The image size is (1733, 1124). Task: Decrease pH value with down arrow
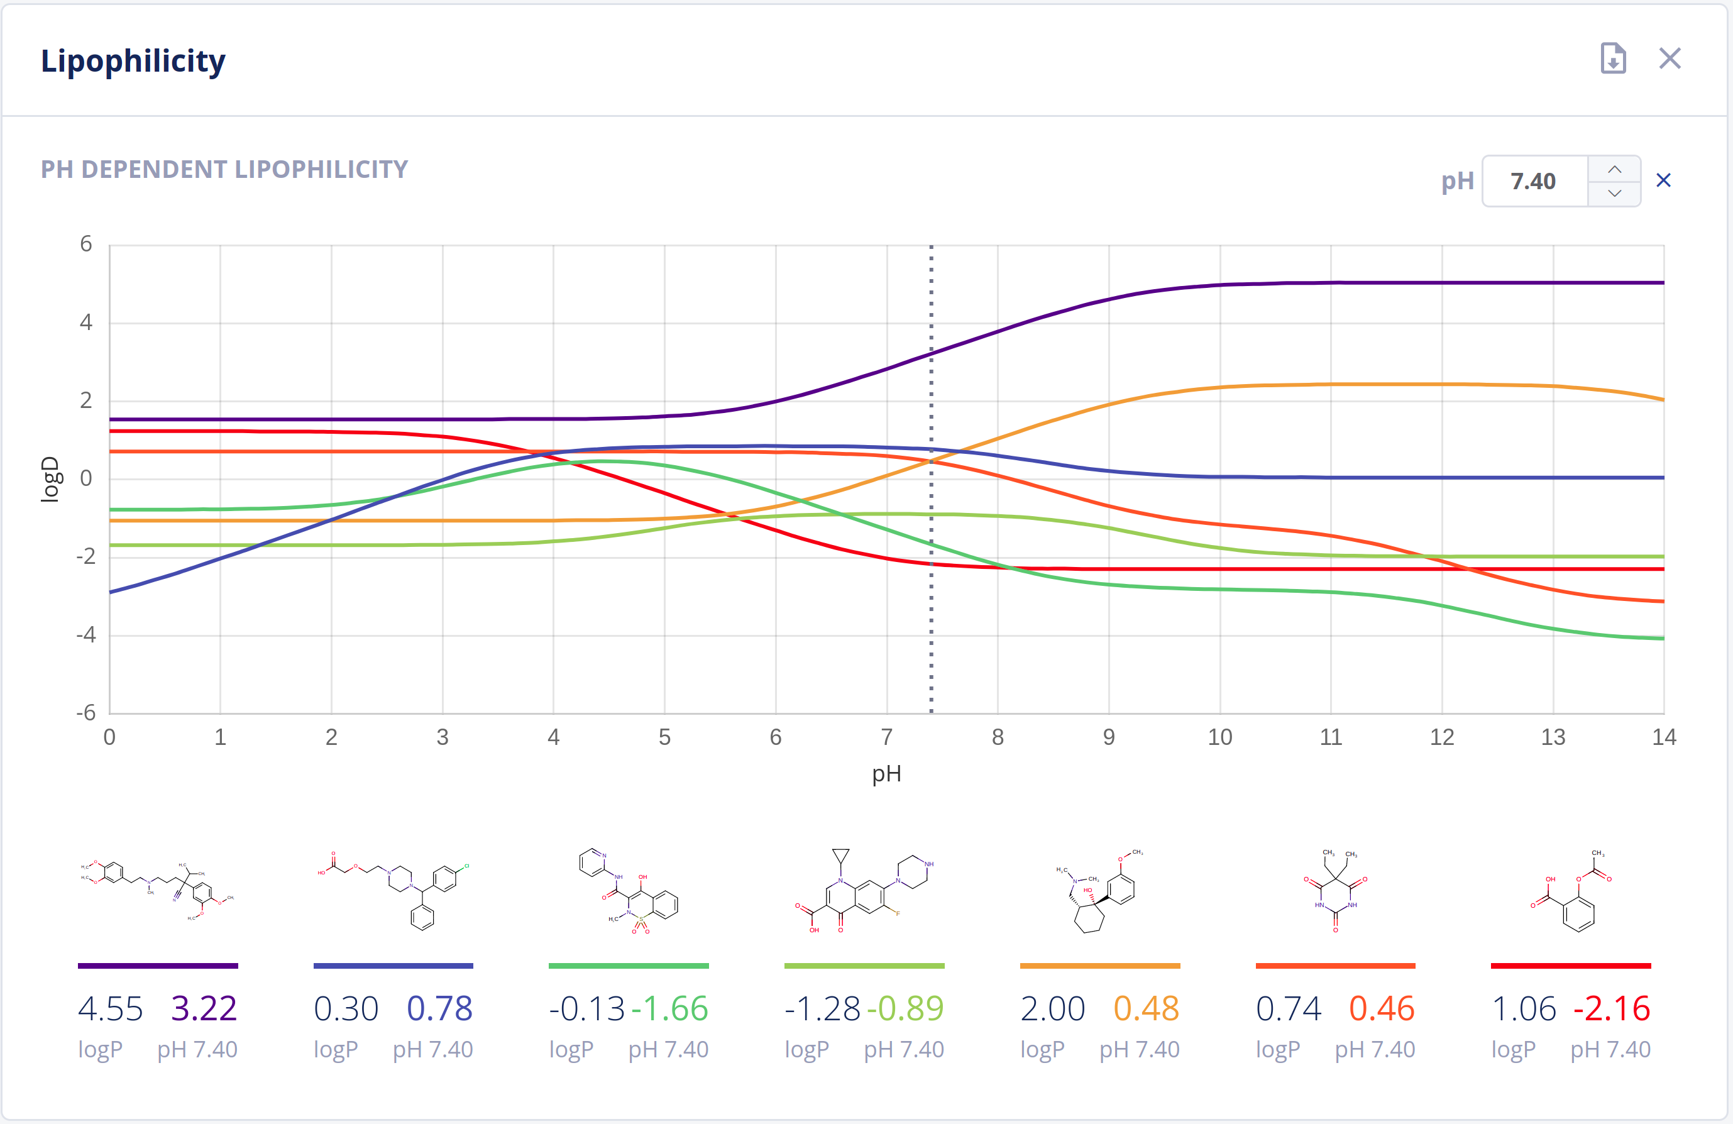pyautogui.click(x=1614, y=194)
